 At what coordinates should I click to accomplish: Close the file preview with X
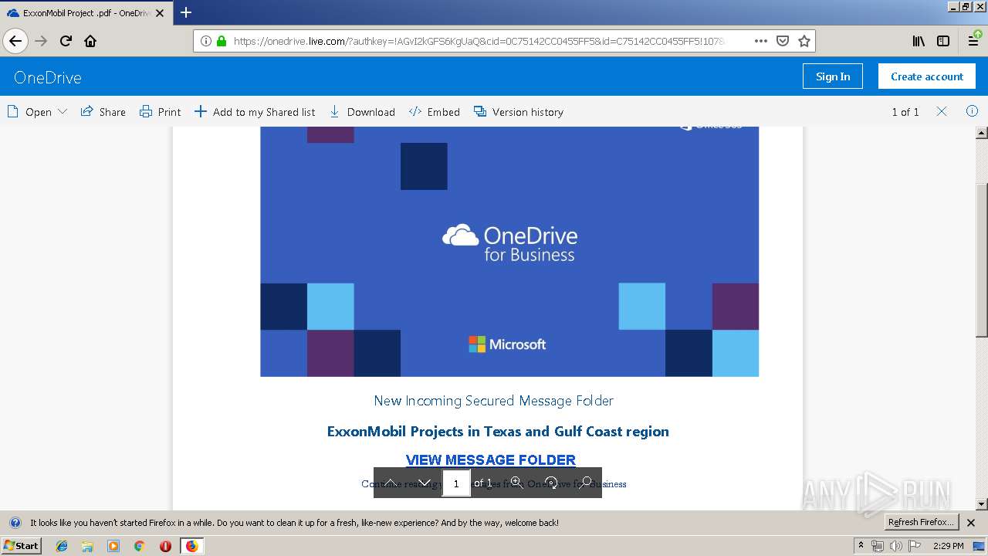coord(942,111)
